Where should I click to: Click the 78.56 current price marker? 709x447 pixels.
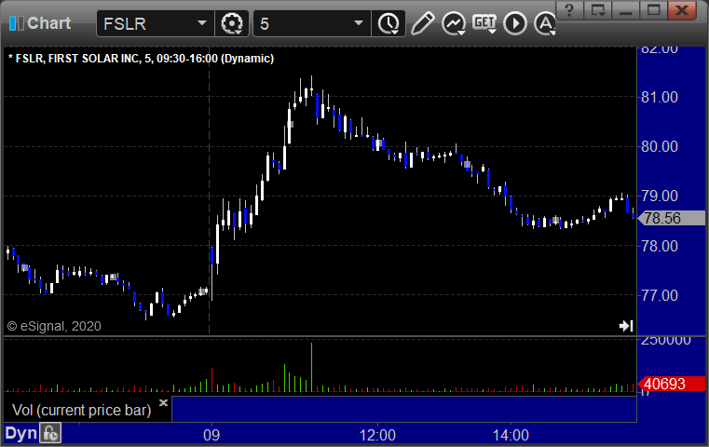(672, 218)
